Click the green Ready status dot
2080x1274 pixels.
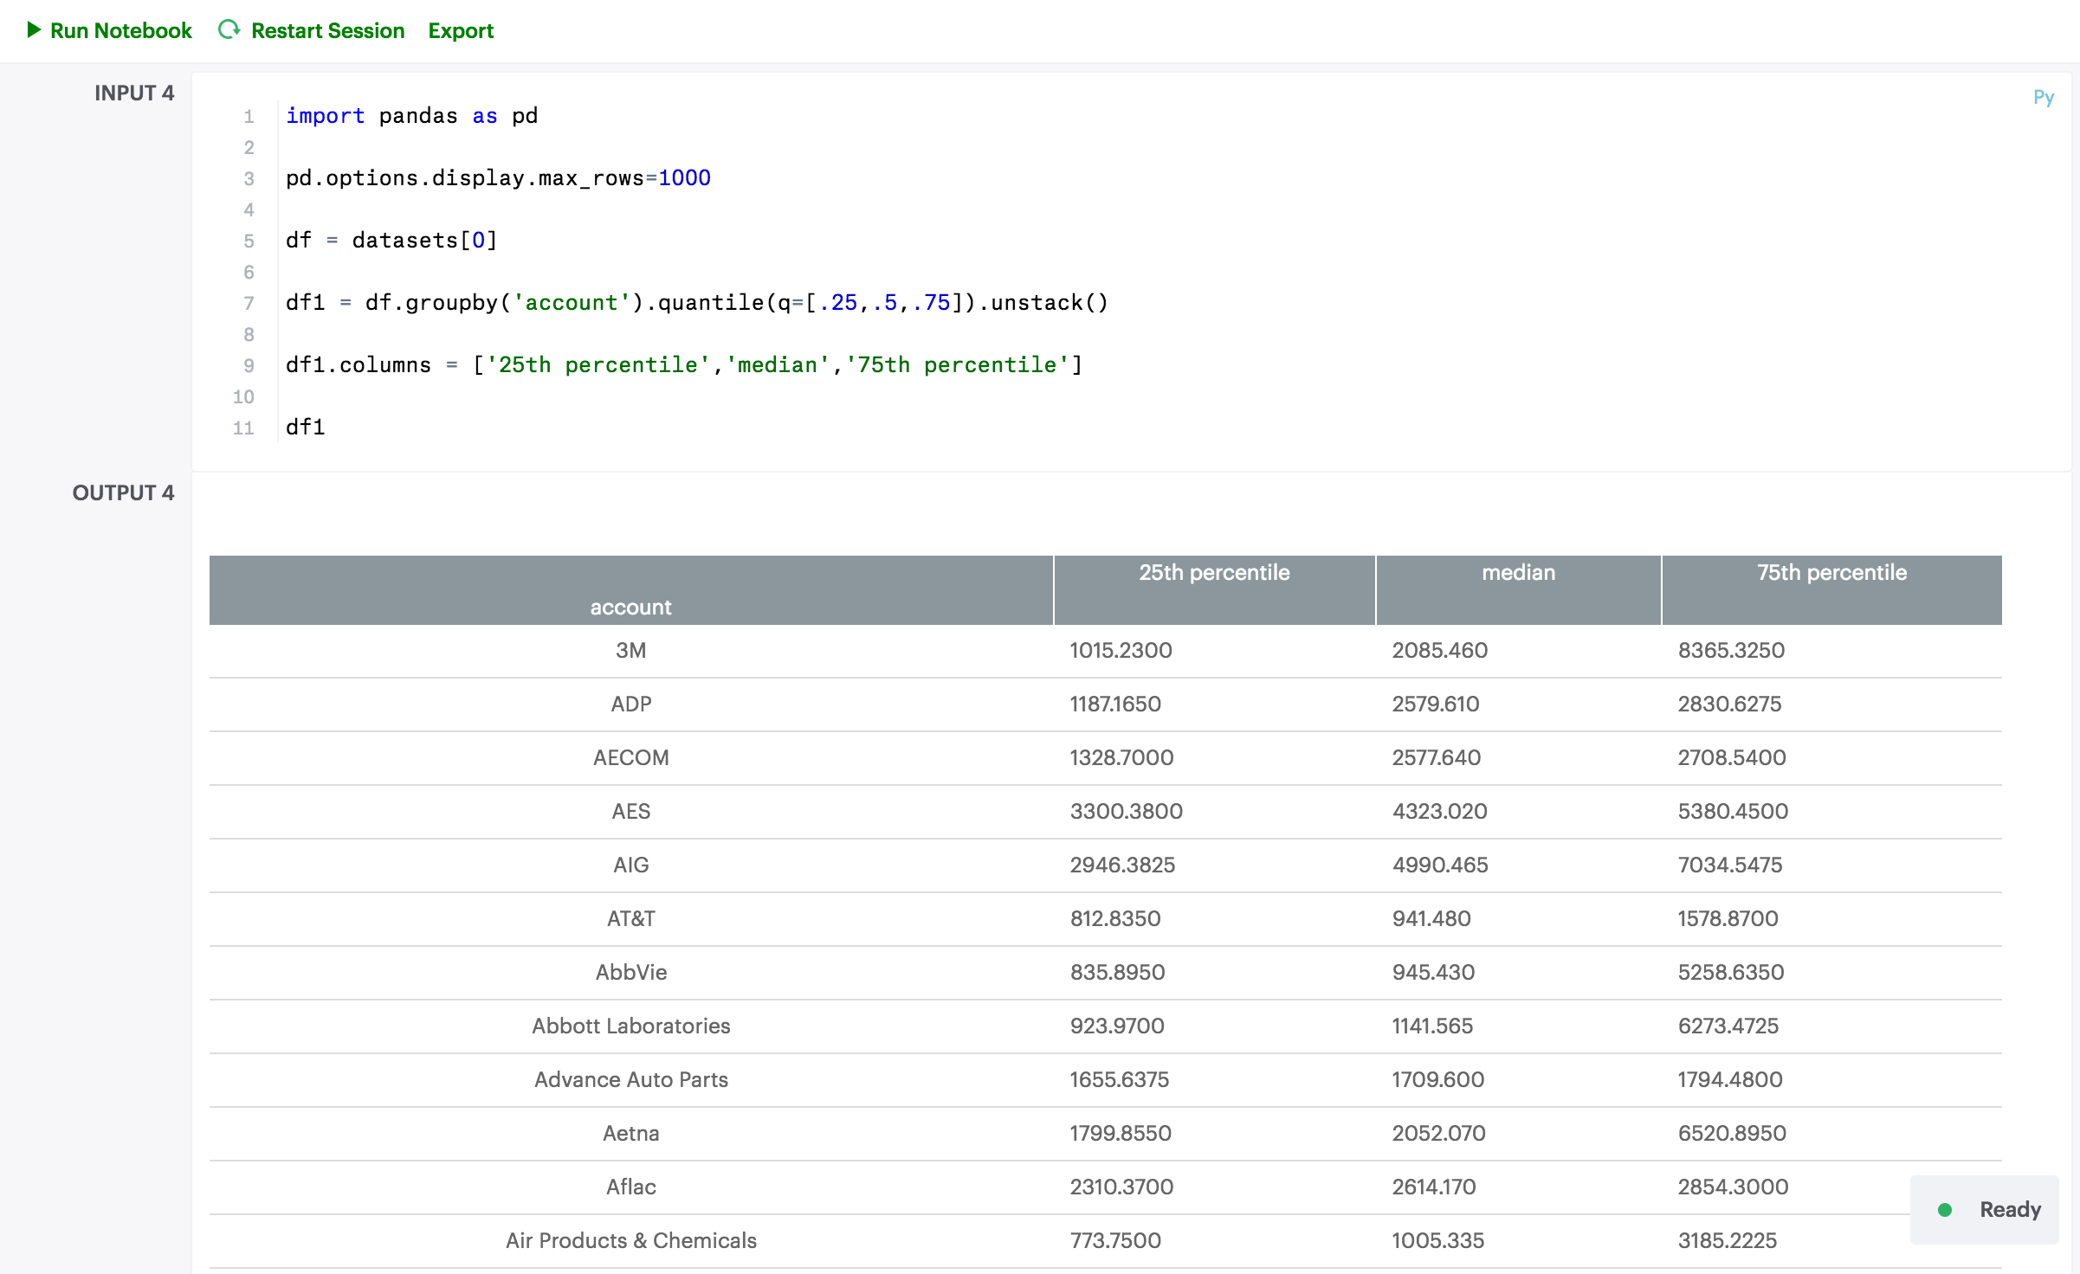[1945, 1210]
